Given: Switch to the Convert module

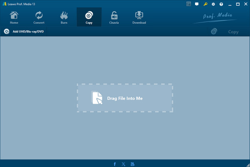Looking at the screenshot, I should pos(39,17).
